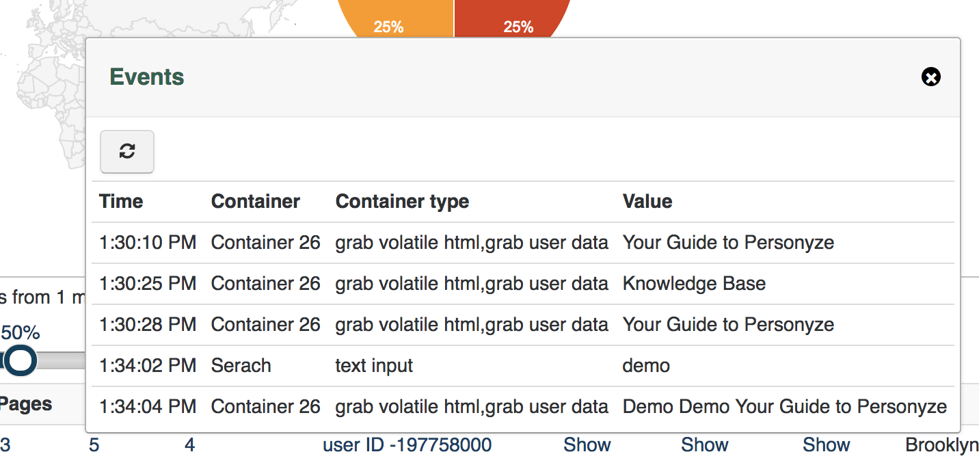Select the 1:34:02 PM time cell
This screenshot has width=979, height=465.
[x=148, y=366]
